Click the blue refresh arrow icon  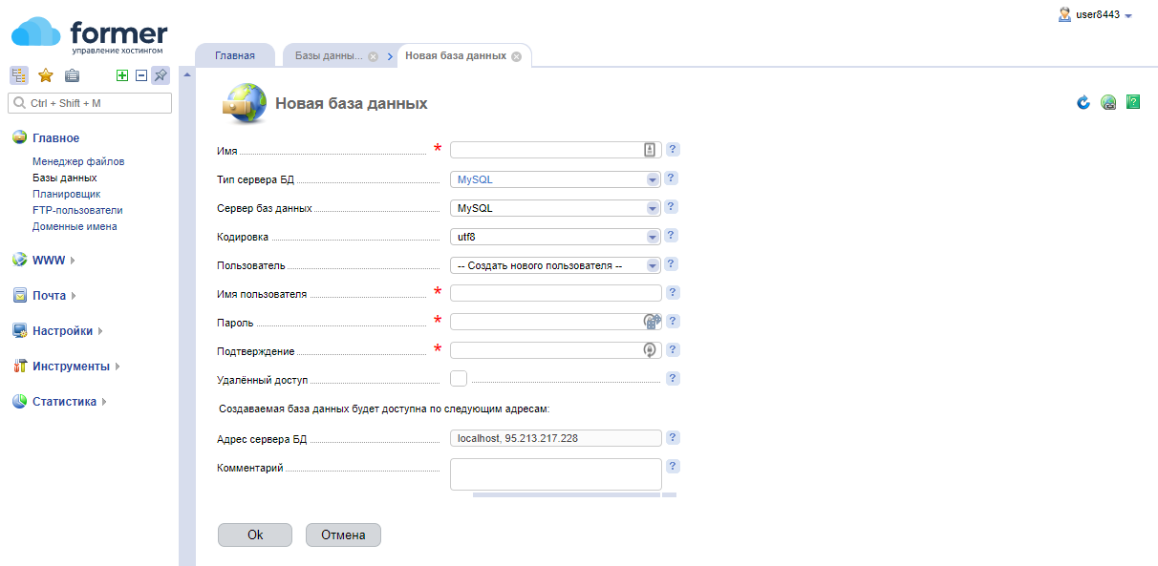click(x=1083, y=102)
